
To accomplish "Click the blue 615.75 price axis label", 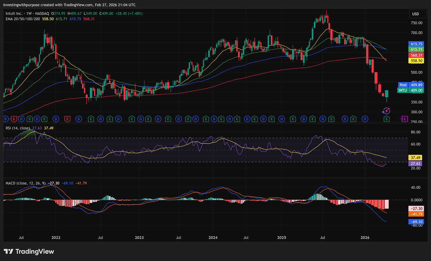I will click(416, 44).
